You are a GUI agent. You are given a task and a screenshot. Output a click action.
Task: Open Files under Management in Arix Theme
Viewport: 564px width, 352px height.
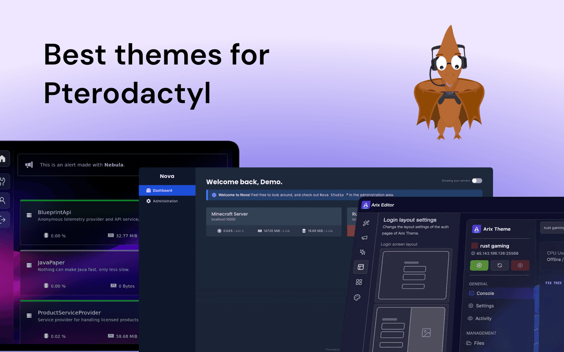point(479,343)
